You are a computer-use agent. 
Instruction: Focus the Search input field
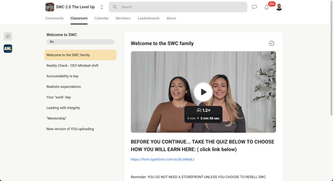178,7
